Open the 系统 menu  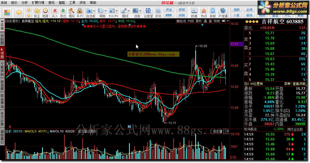(x=4, y=3)
